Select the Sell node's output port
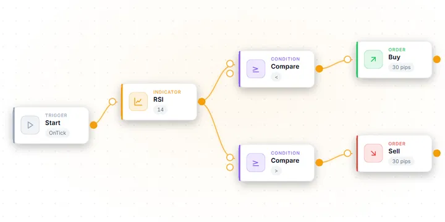Screen dimensions: 445x222 (437, 153)
